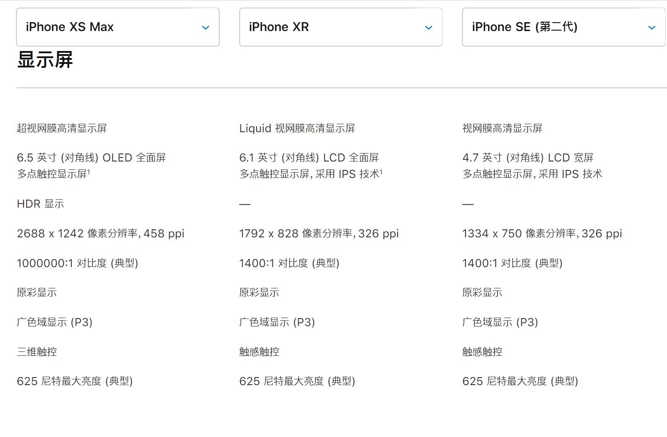Click 原彩显示 under the iPhone XR column
Image resolution: width=667 pixels, height=437 pixels.
tap(260, 292)
